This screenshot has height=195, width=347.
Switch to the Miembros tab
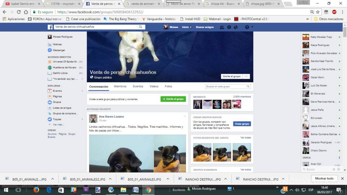(120, 86)
